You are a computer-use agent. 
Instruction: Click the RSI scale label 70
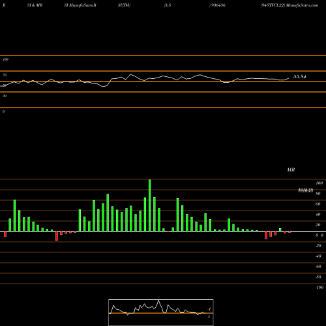pyautogui.click(x=5, y=75)
